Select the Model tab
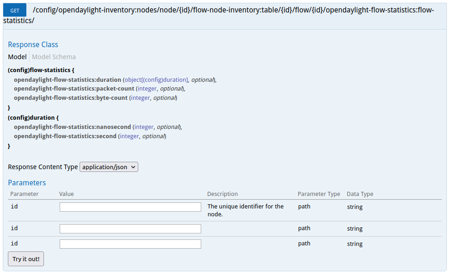457x275 pixels. click(17, 57)
